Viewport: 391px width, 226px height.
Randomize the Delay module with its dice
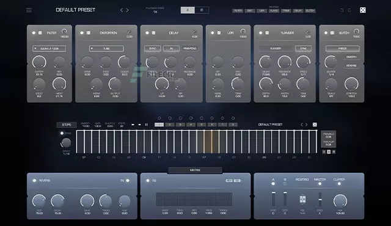[x=153, y=33]
